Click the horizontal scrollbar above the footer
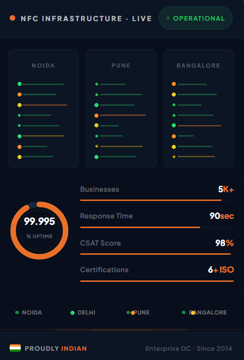This screenshot has height=360, width=244. [x=121, y=330]
